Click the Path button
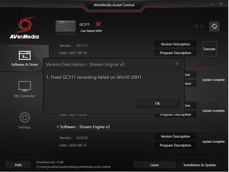The width and height of the screenshot is (229, 172). point(18,165)
